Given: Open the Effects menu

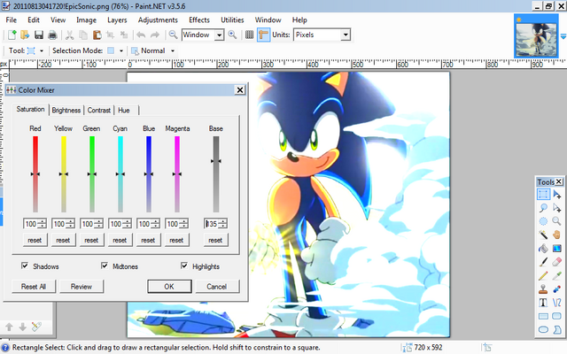Looking at the screenshot, I should pos(199,19).
